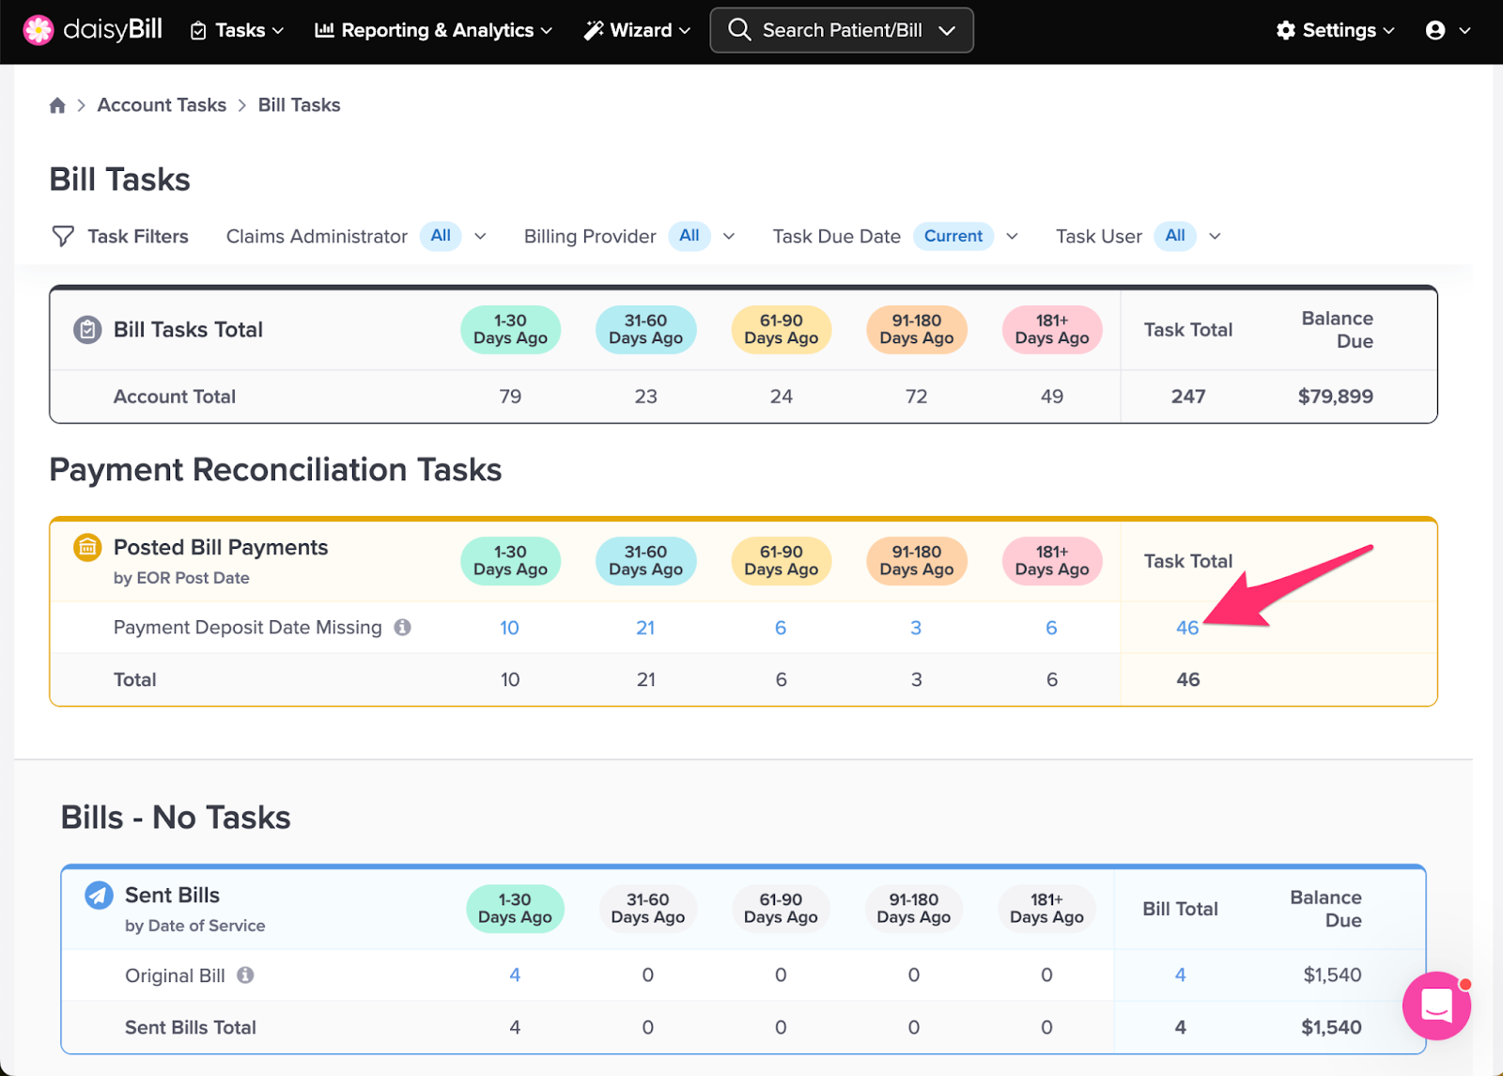
Task: Open info icon for Payment Deposit Date Missing
Action: 402,627
